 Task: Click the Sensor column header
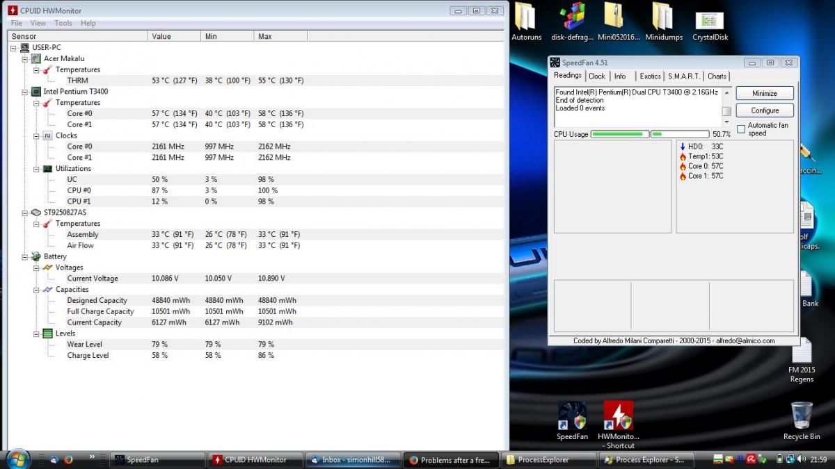[78, 36]
